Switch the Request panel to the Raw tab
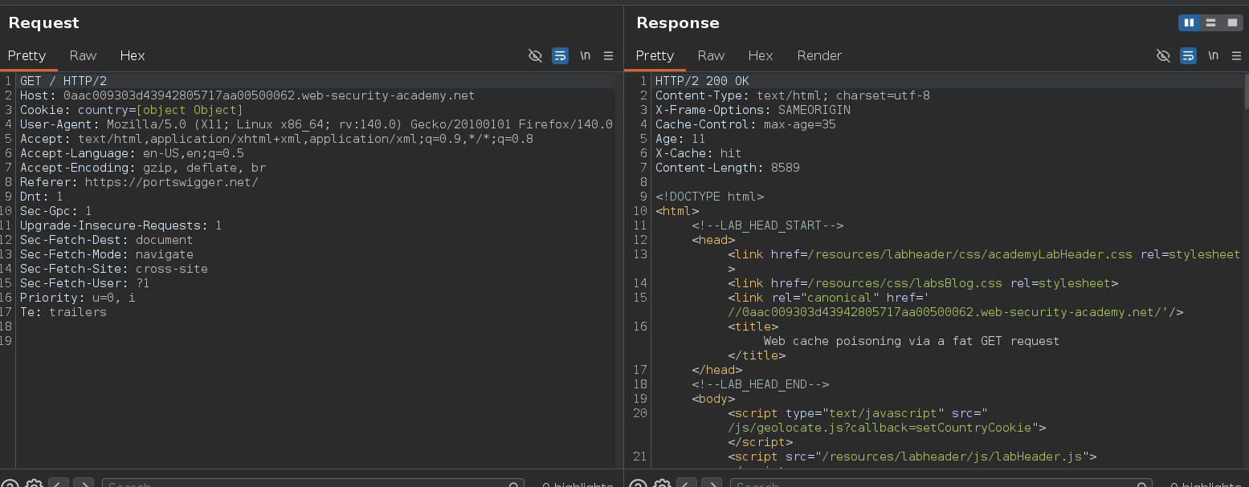Screen dimensions: 1249x487 pyautogui.click(x=83, y=55)
